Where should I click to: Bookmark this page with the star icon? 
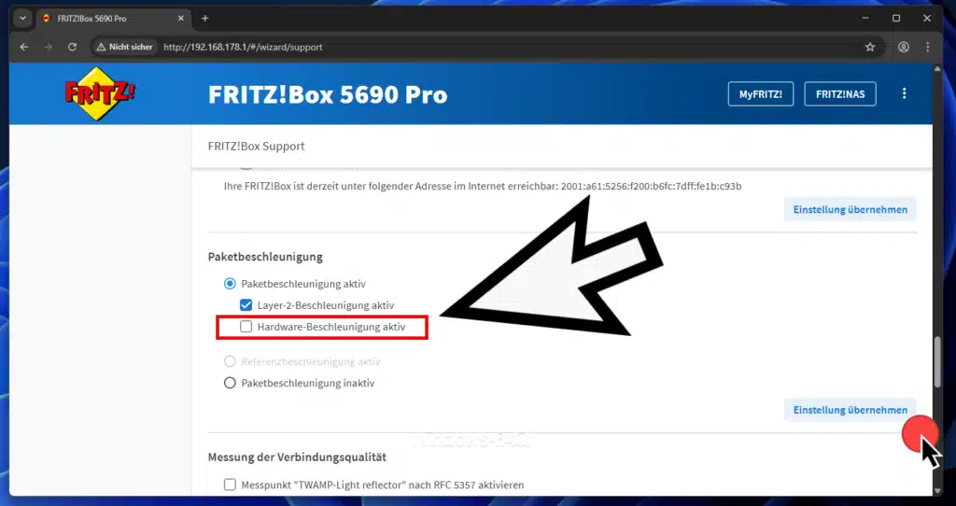coord(870,47)
